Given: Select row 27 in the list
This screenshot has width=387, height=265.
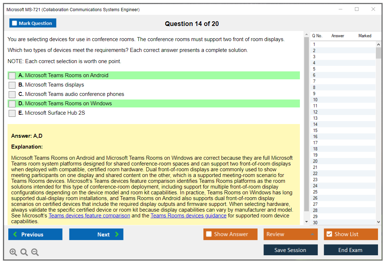Looking at the screenshot, I should pos(343,204).
